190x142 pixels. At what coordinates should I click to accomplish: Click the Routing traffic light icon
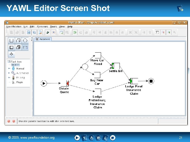13,78
